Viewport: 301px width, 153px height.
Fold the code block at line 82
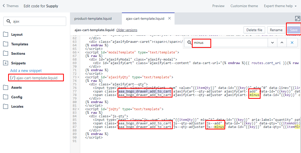pyautogui.click(x=79, y=109)
